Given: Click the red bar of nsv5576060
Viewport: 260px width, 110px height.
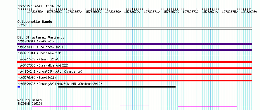Looking at the screenshot, I should pos(134,81).
